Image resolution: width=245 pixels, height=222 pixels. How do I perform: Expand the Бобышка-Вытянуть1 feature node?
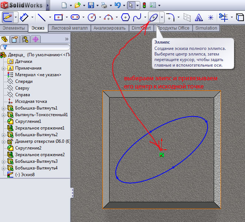3,108
